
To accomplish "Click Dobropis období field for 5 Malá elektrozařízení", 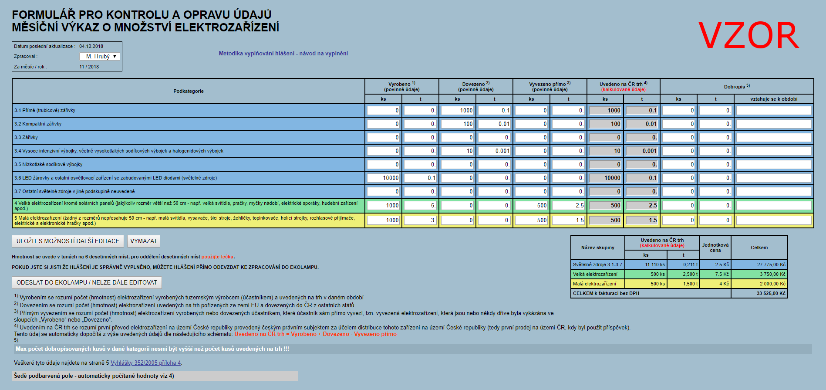I will pos(774,220).
